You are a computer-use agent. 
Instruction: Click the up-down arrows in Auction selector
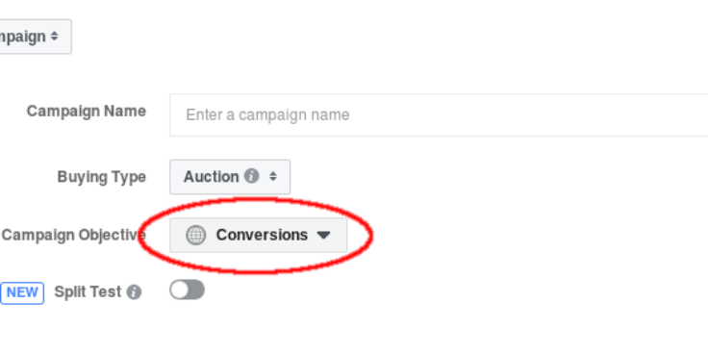click(273, 177)
